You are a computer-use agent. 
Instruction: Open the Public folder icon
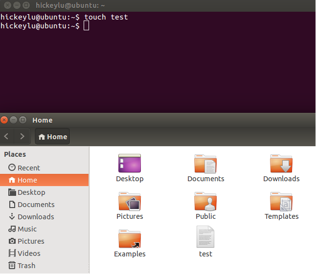205,201
